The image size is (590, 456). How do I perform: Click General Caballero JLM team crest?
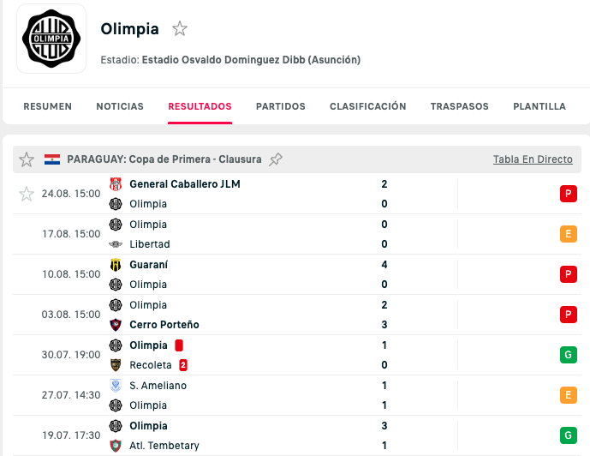(x=116, y=184)
